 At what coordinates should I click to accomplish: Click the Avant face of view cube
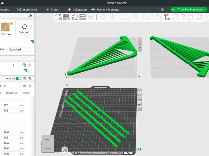48,148
